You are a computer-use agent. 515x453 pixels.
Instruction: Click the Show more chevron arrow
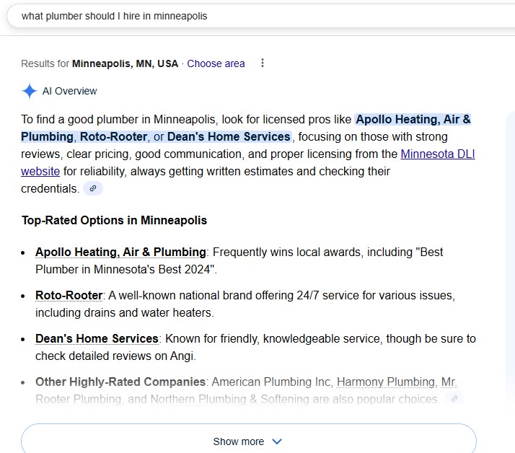point(277,441)
